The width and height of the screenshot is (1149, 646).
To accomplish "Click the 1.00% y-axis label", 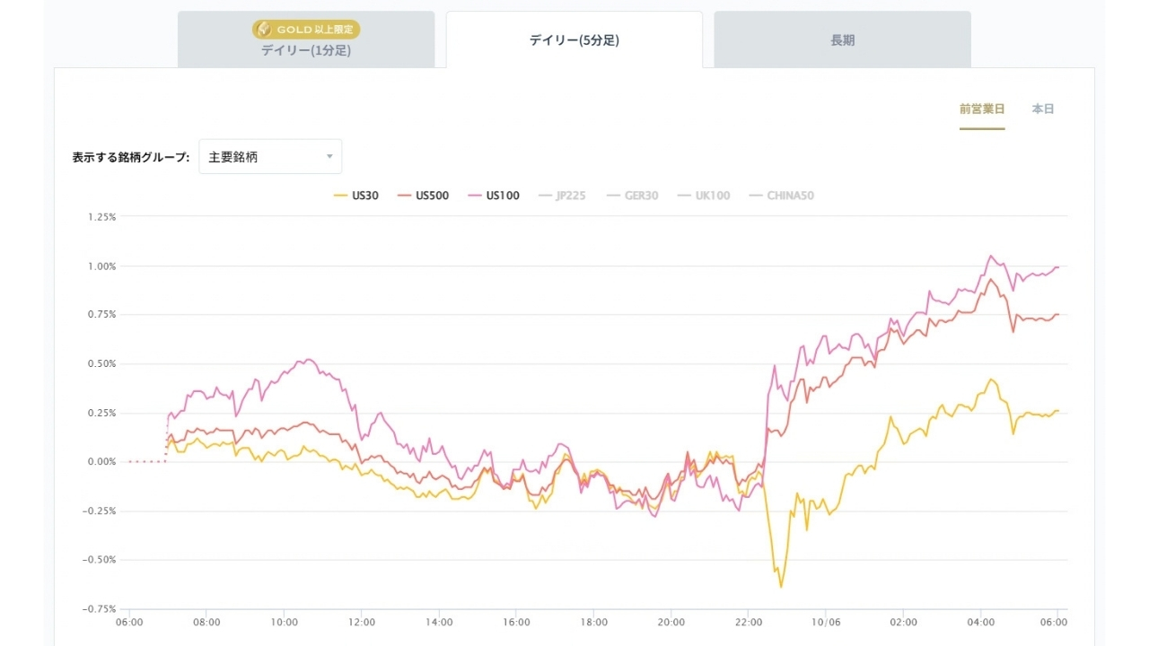I will pos(101,266).
